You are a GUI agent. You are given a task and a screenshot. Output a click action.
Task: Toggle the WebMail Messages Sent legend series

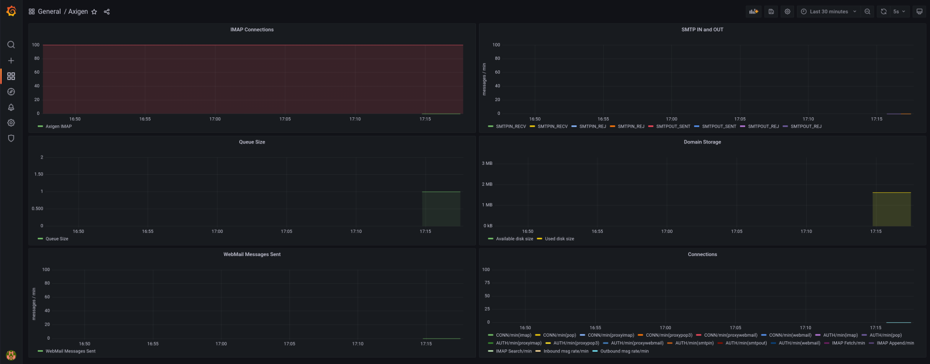coord(70,351)
